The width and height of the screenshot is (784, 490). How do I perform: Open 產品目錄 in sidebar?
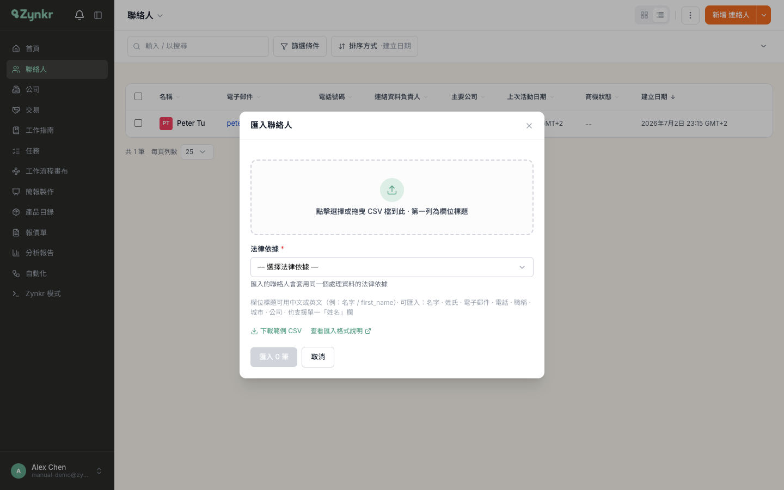(x=57, y=212)
